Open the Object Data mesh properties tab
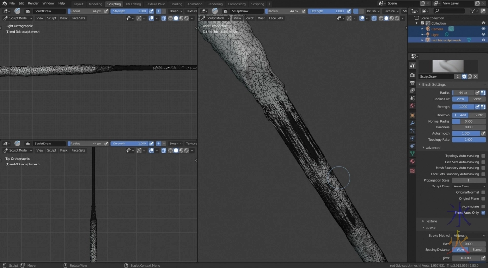 412,153
